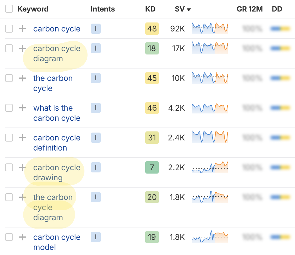
Task: Add 'carbon cycle diagram' using its plus icon
Action: pos(23,48)
